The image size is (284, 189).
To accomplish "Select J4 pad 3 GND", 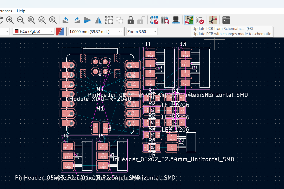I will [x=68, y=165].
